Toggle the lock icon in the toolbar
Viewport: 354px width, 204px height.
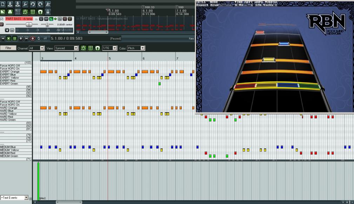point(48,12)
